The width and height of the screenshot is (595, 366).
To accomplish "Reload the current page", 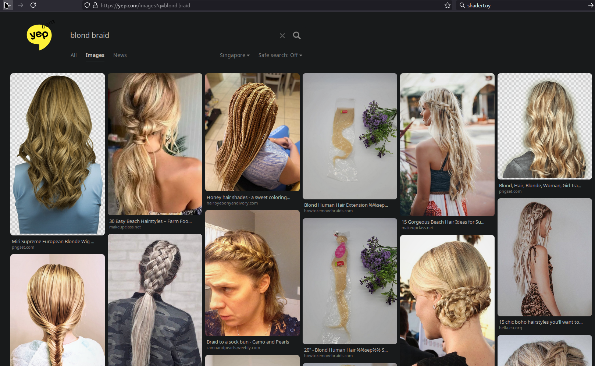I will (x=33, y=5).
